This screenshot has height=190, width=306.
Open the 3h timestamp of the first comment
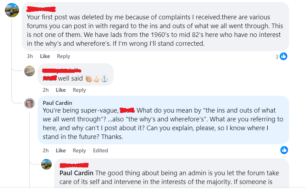(x=30, y=56)
